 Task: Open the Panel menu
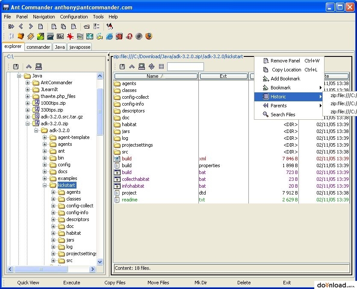tap(22, 17)
